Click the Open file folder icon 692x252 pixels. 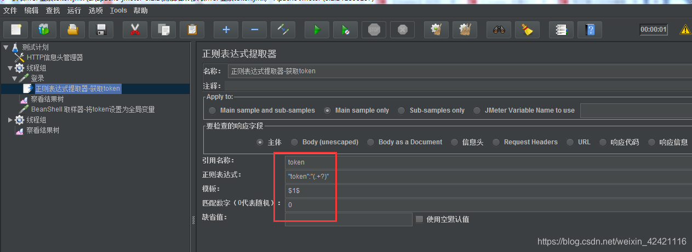click(72, 30)
